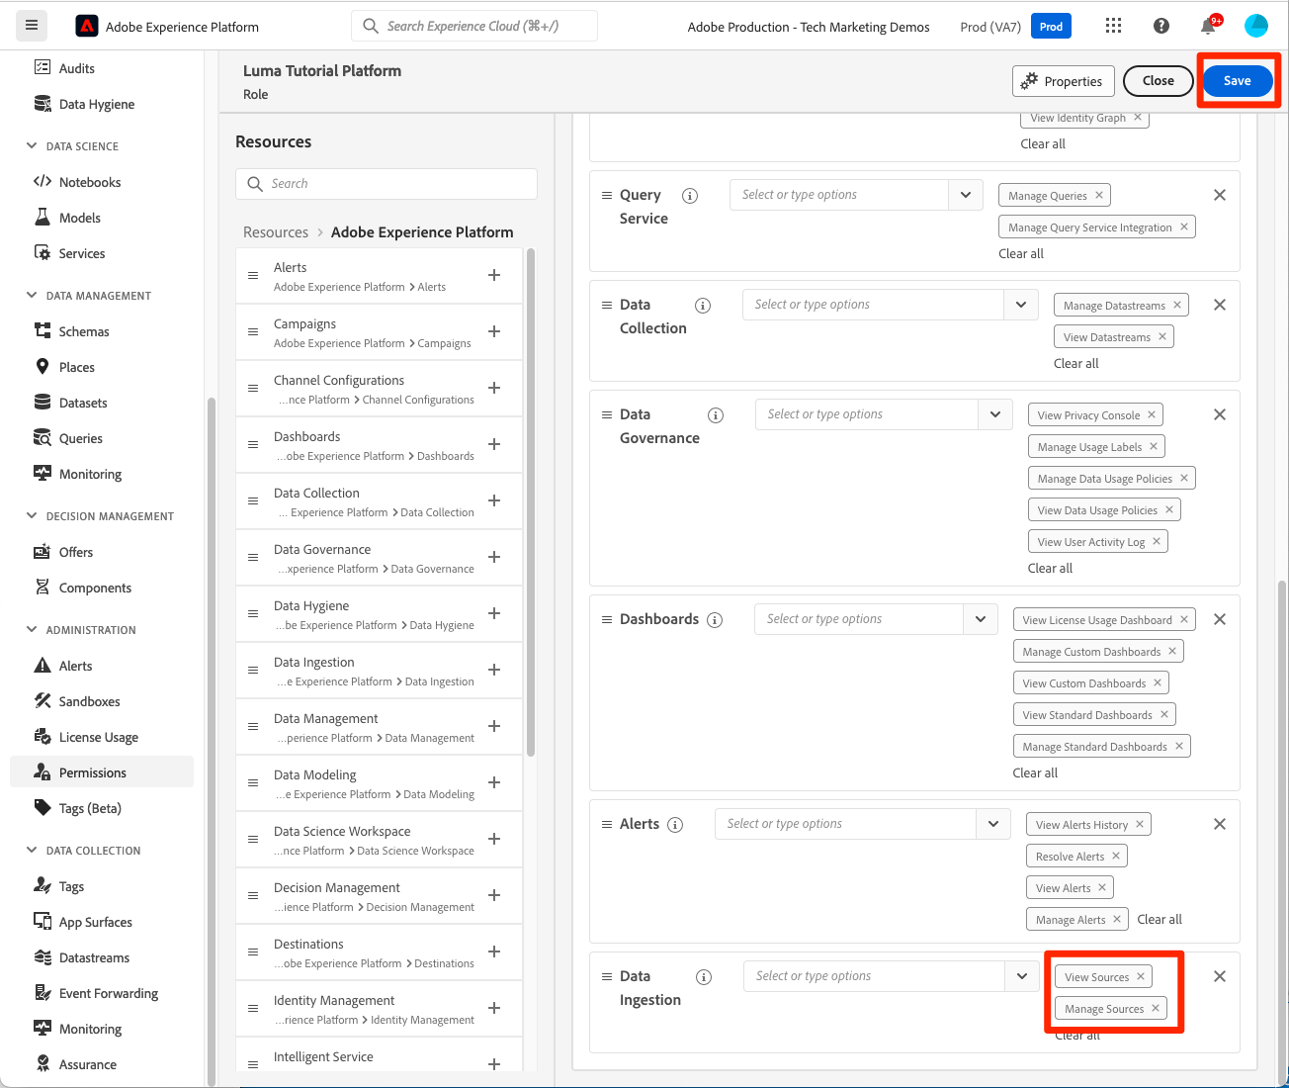Click the Close button
Image resolution: width=1289 pixels, height=1088 pixels.
1159,81
